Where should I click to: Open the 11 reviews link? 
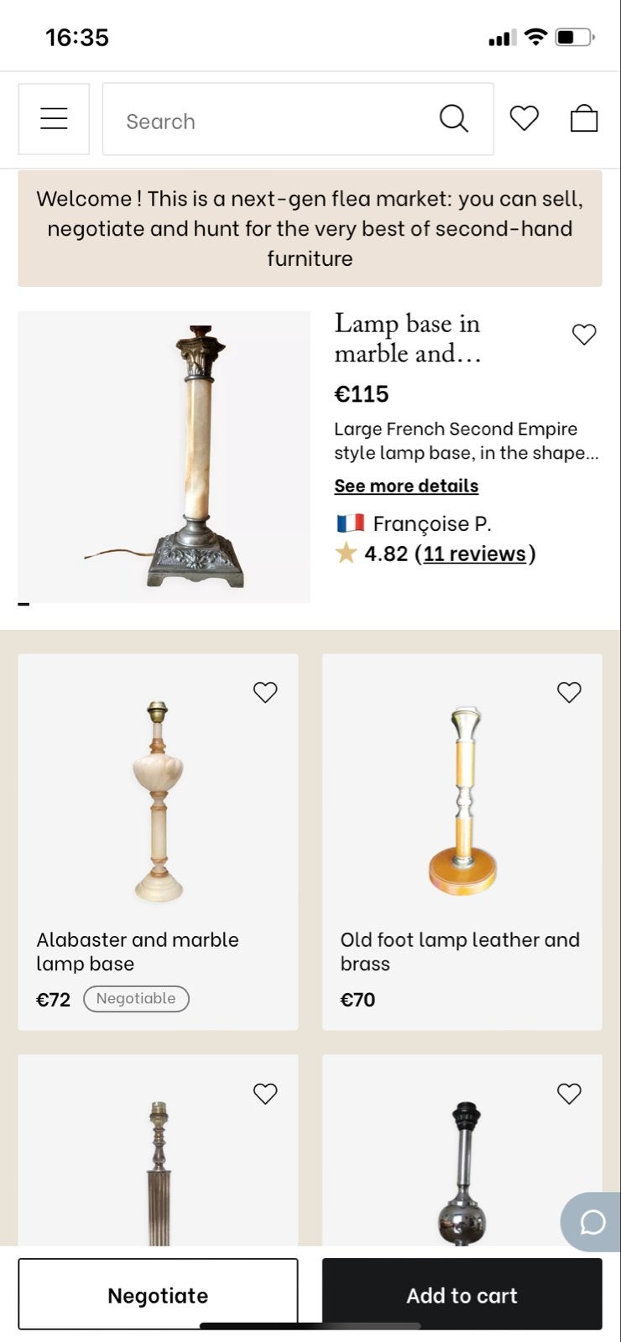pos(475,554)
